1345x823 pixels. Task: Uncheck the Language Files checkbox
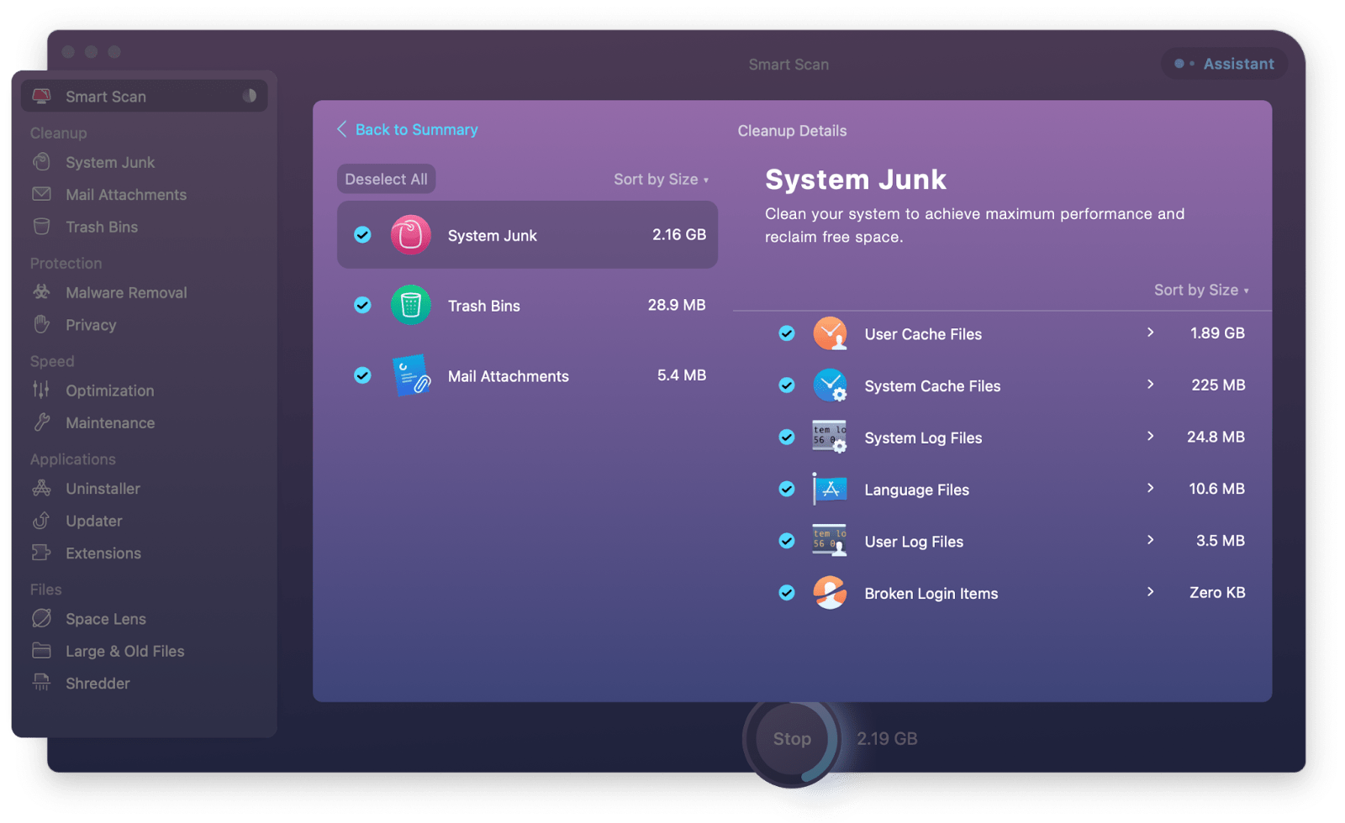tap(787, 489)
